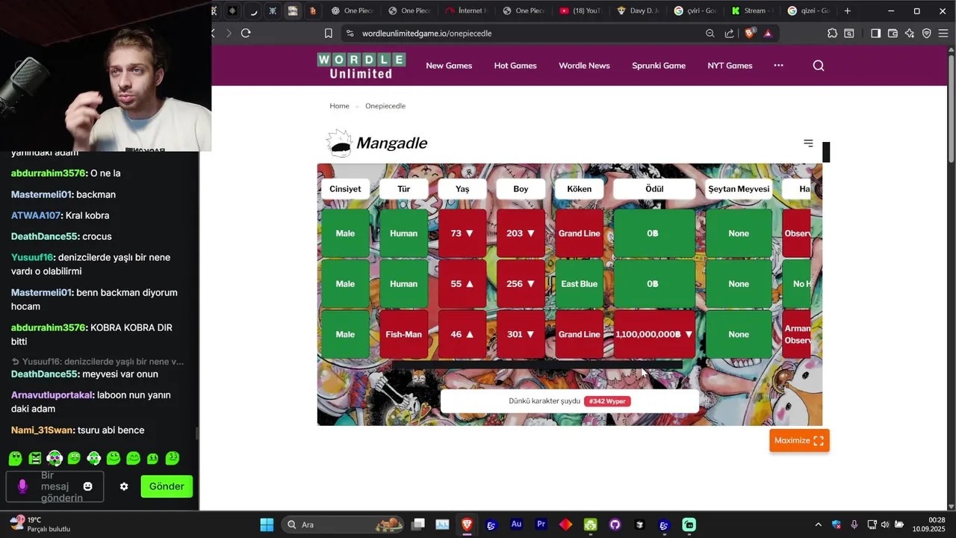956x538 pixels.
Task: Focus the chat message input field
Action: tap(55, 486)
